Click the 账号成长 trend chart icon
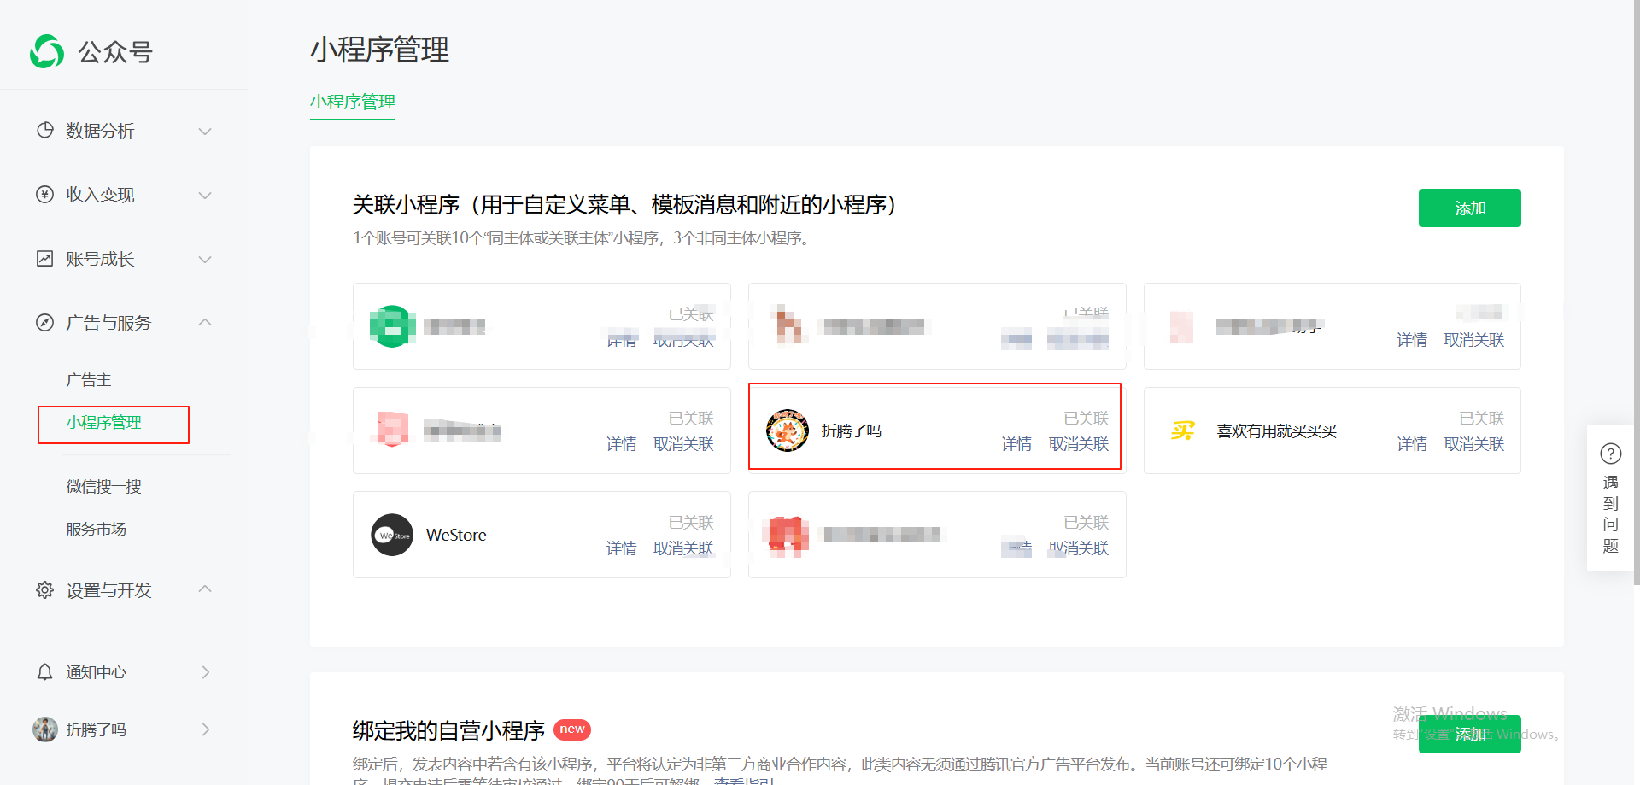Image resolution: width=1640 pixels, height=785 pixels. point(45,258)
